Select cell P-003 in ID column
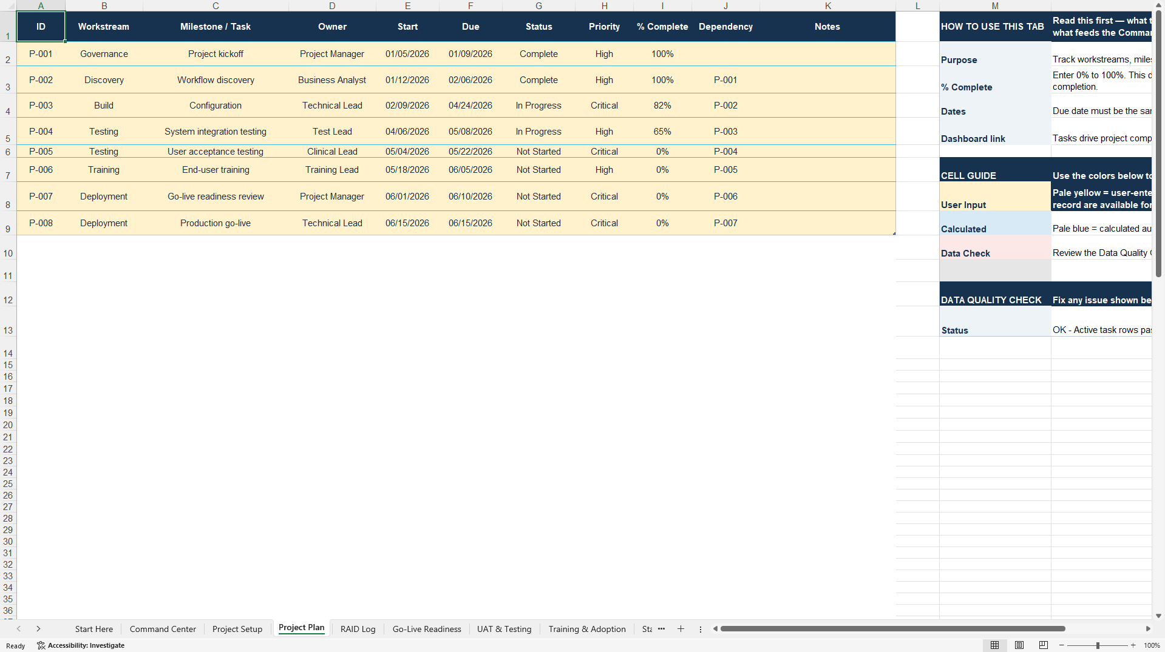Image resolution: width=1165 pixels, height=652 pixels. 41,106
